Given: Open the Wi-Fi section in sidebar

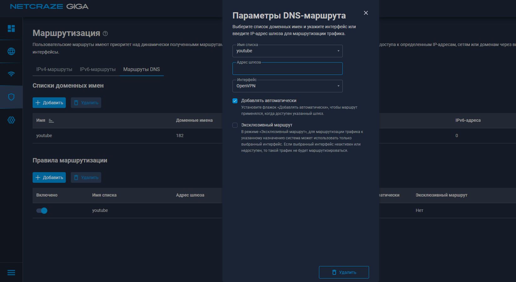Looking at the screenshot, I should tap(11, 74).
